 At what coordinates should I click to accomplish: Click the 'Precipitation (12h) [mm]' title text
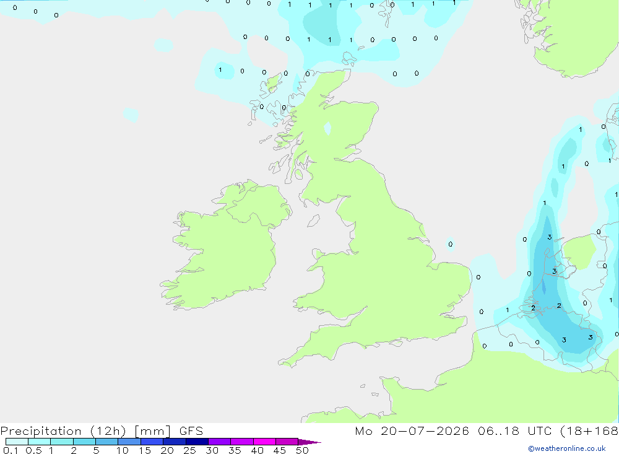click(85, 430)
